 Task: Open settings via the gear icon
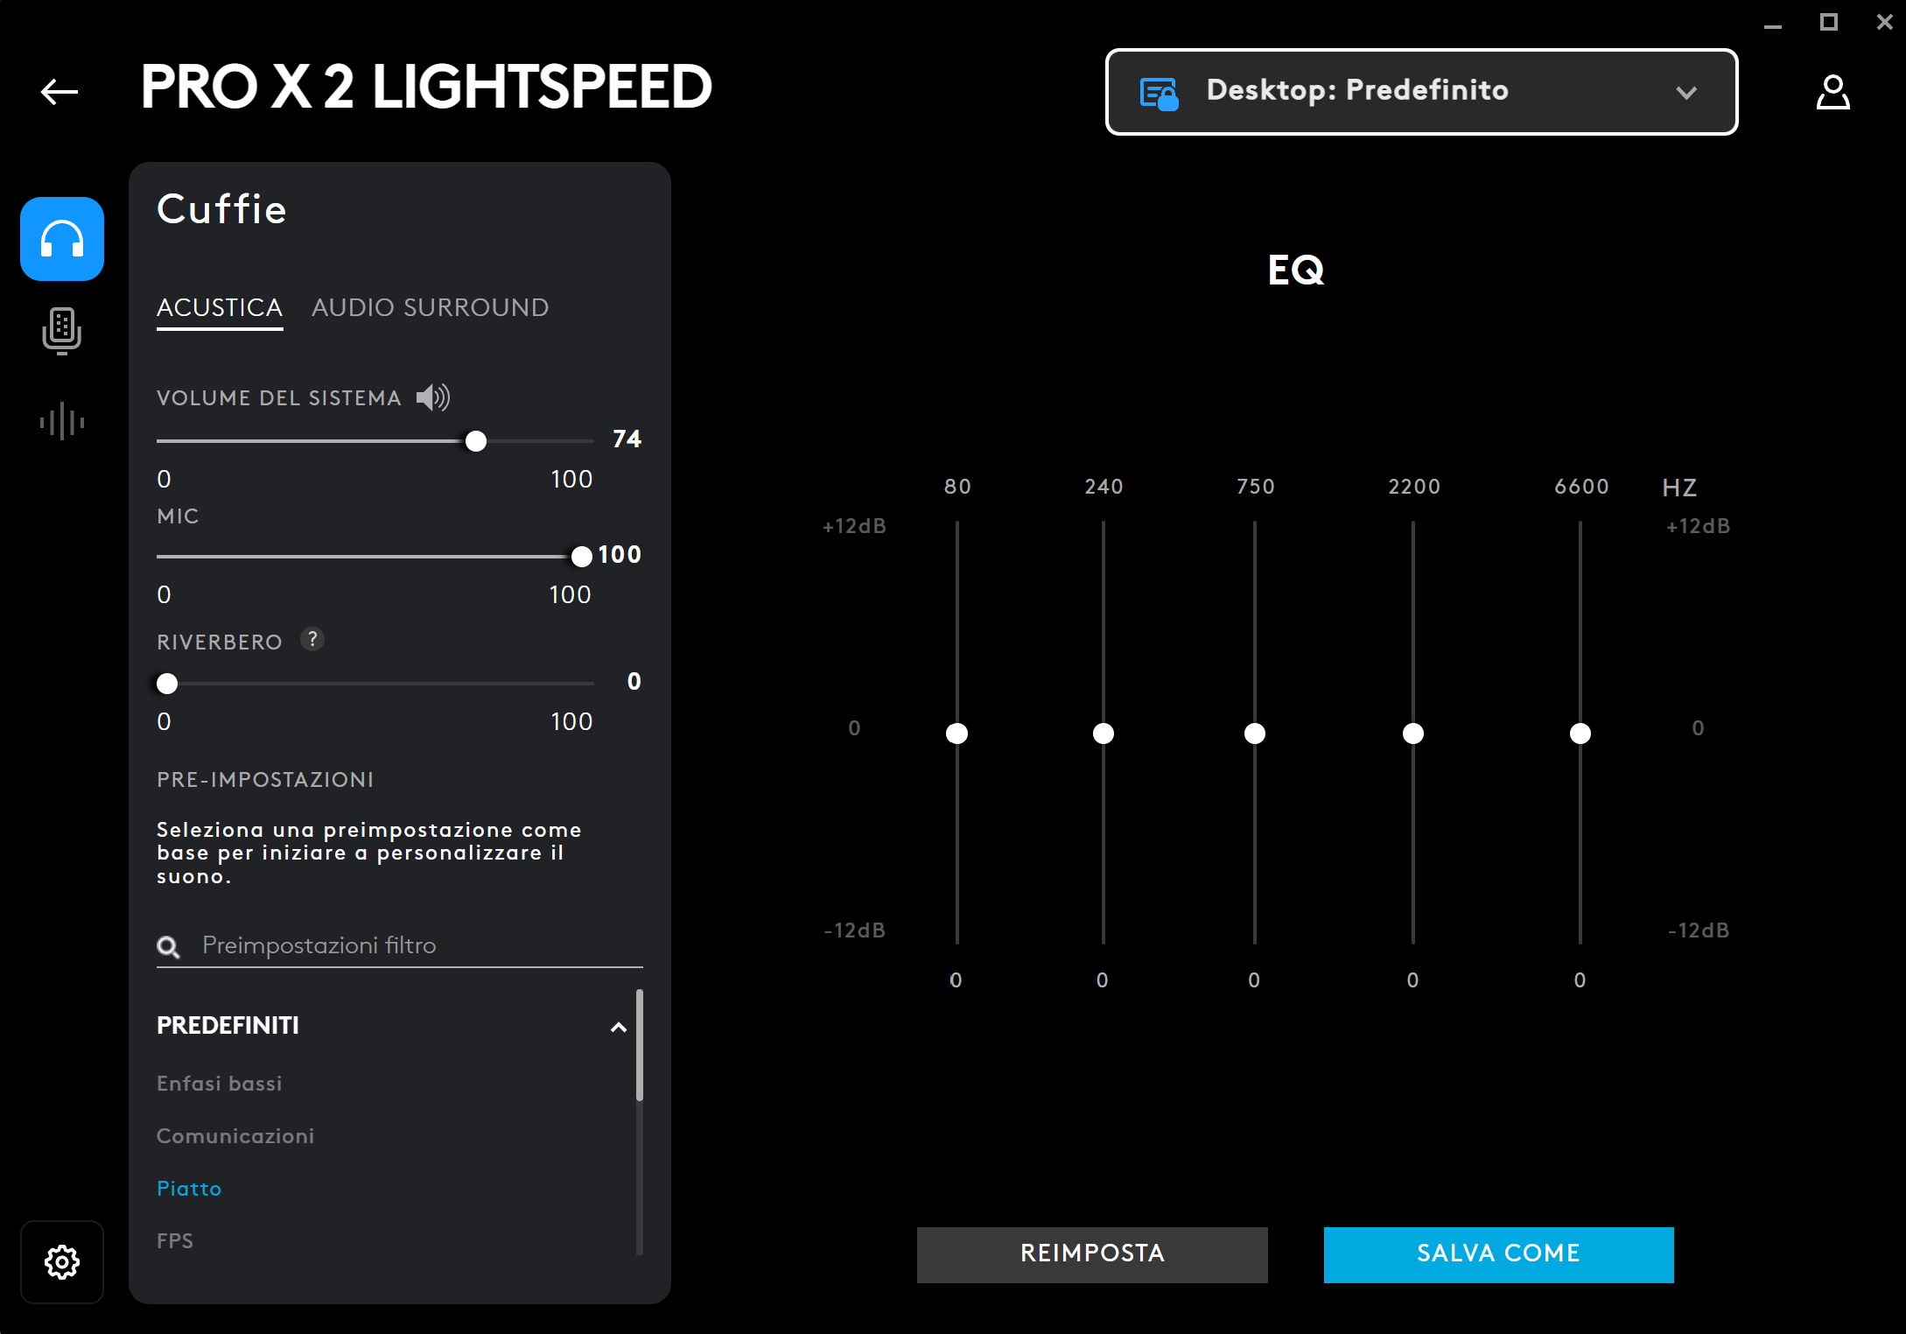click(62, 1261)
